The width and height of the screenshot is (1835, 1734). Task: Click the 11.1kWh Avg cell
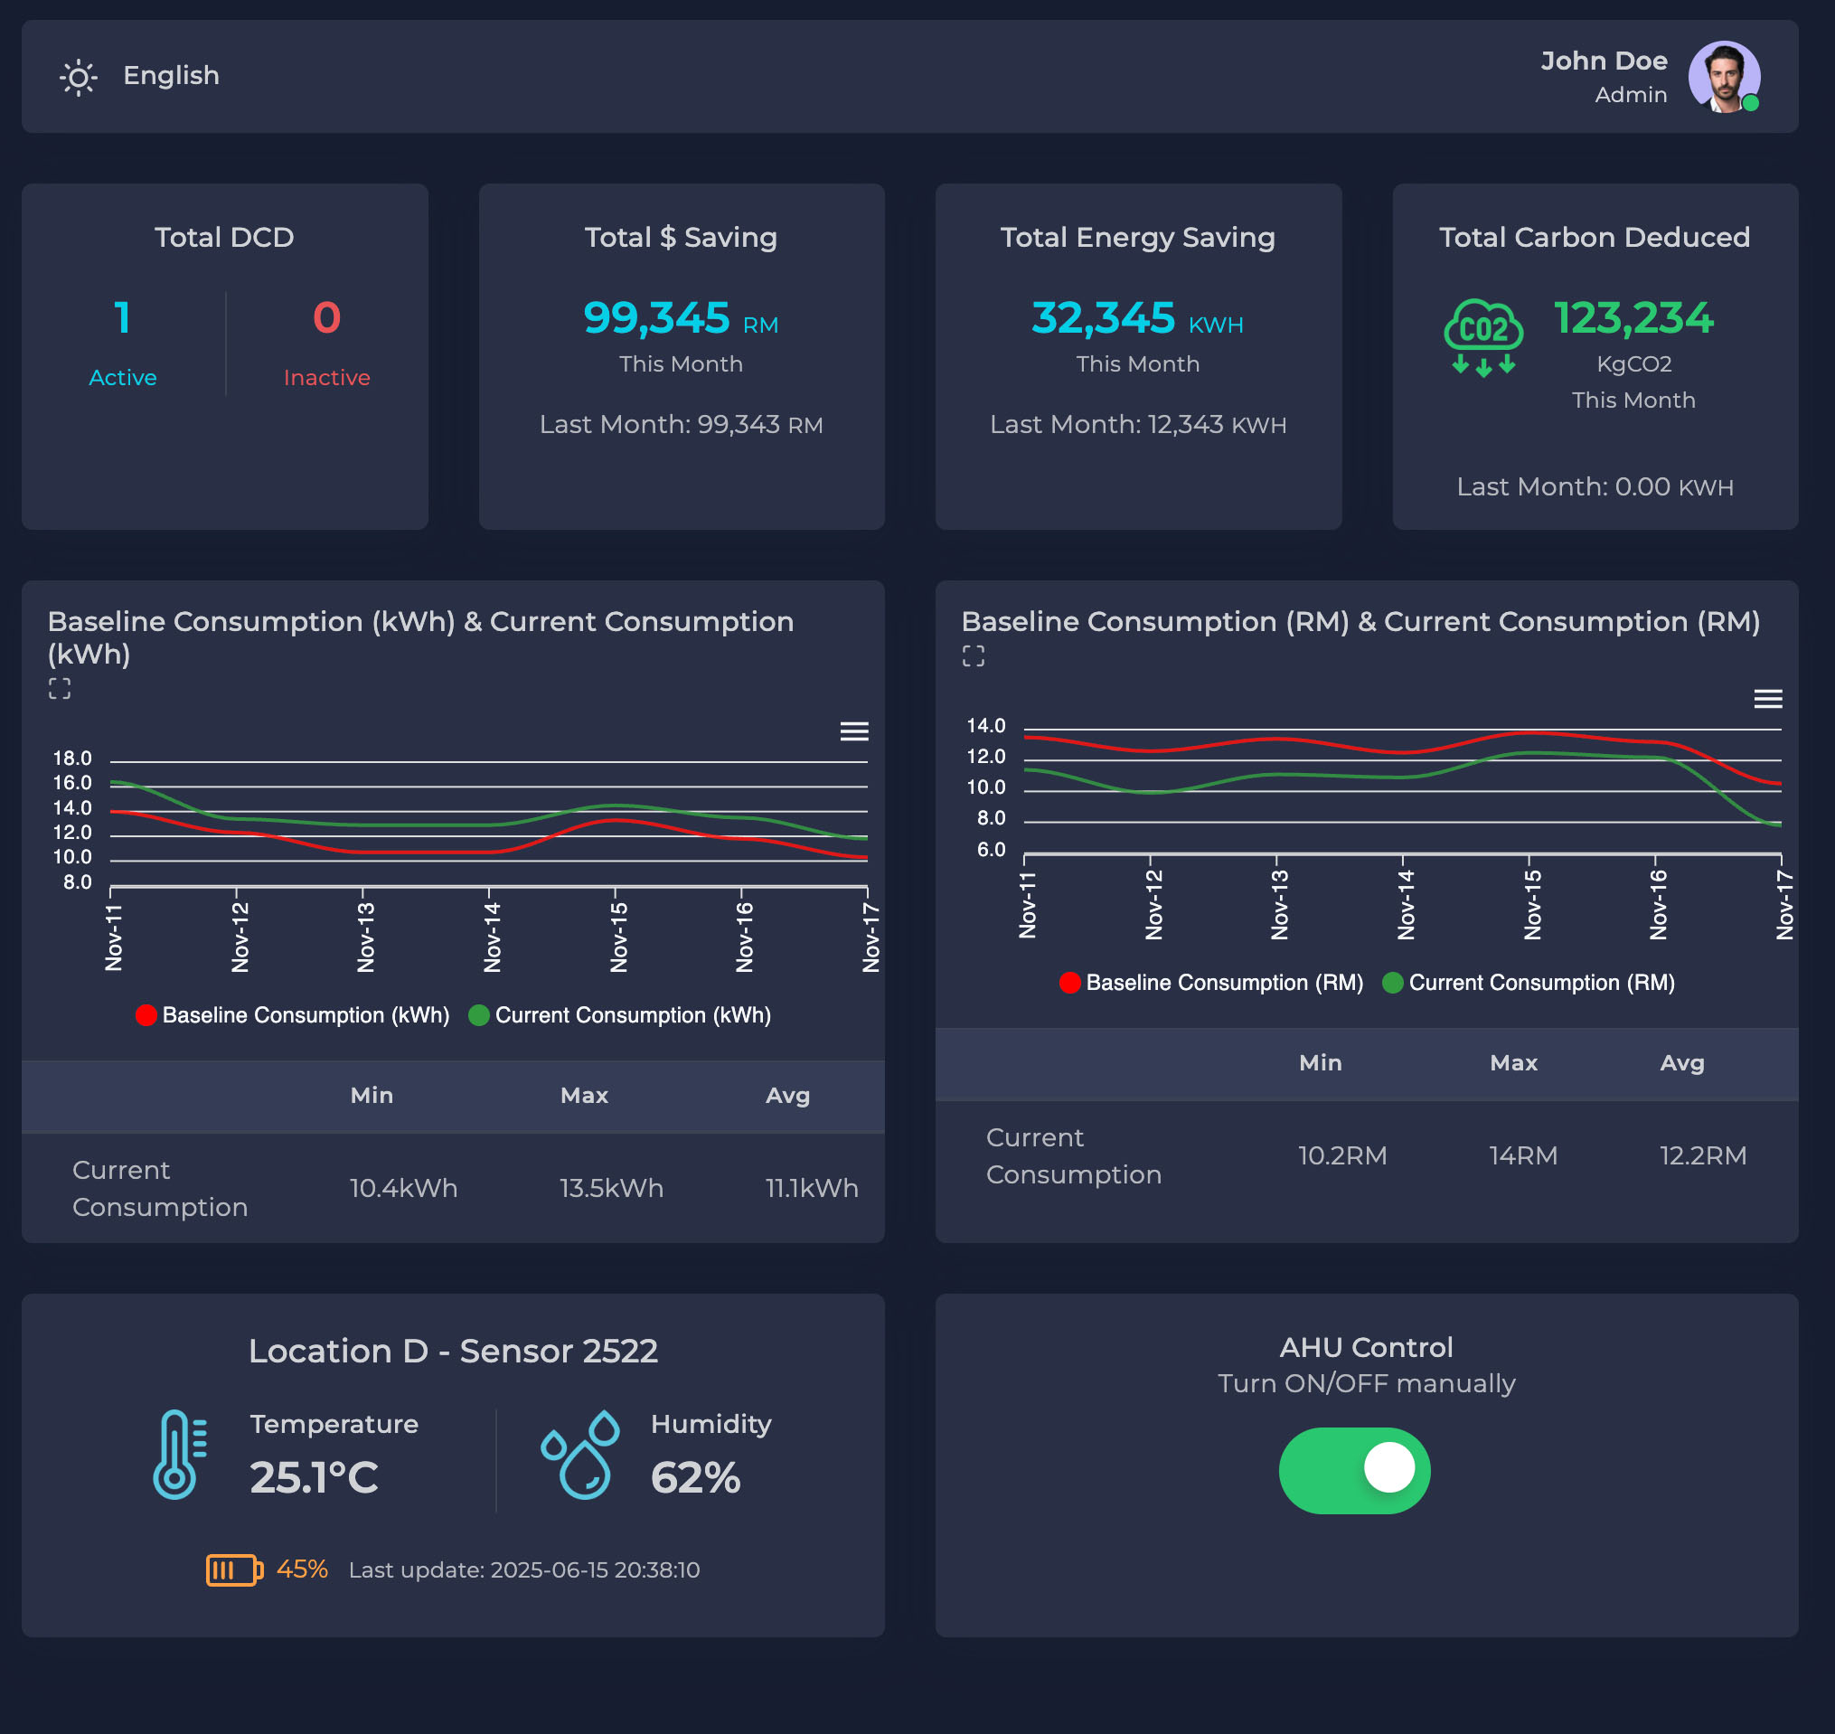811,1188
